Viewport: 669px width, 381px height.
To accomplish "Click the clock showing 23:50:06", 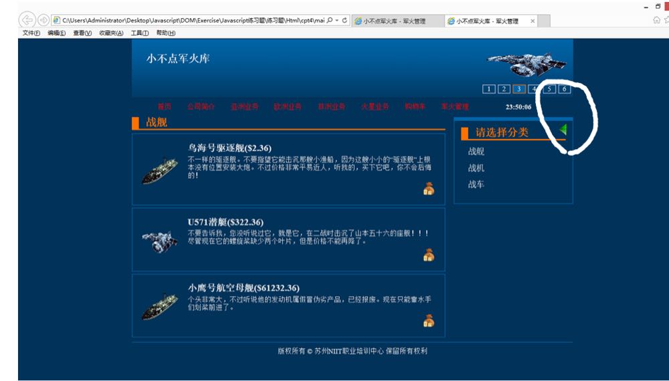I will coord(518,107).
